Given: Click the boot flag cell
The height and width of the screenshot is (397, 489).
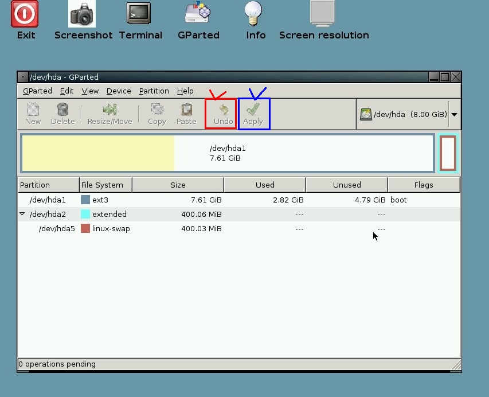Looking at the screenshot, I should (398, 200).
